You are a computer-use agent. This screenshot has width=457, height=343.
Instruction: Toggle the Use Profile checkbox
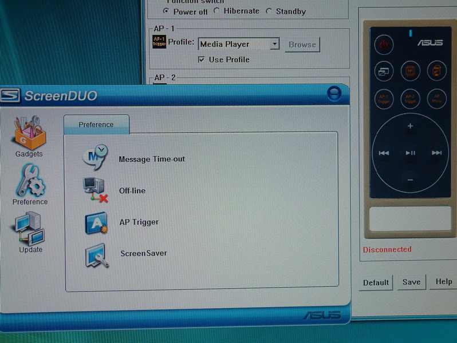pyautogui.click(x=201, y=59)
